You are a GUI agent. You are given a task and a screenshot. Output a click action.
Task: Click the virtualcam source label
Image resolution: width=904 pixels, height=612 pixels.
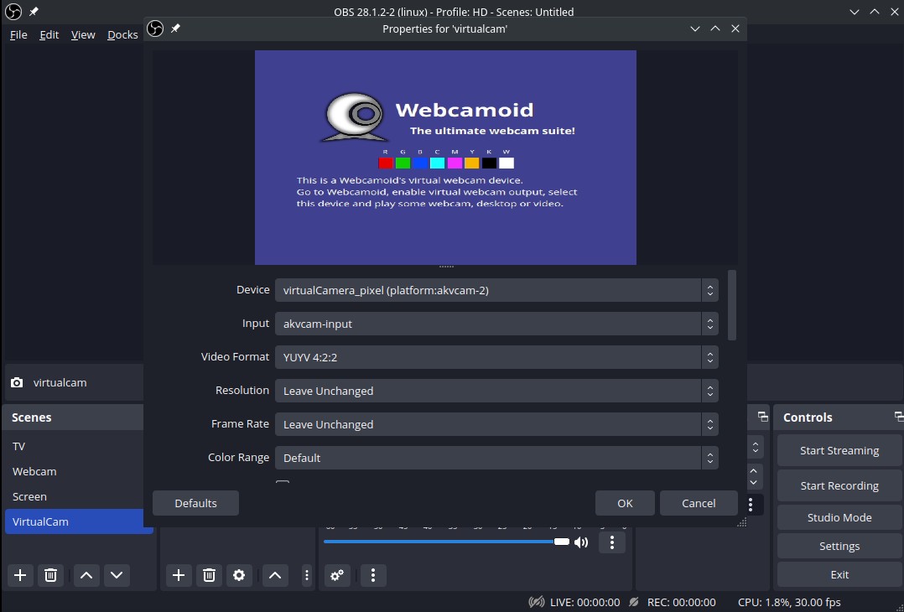click(x=60, y=382)
